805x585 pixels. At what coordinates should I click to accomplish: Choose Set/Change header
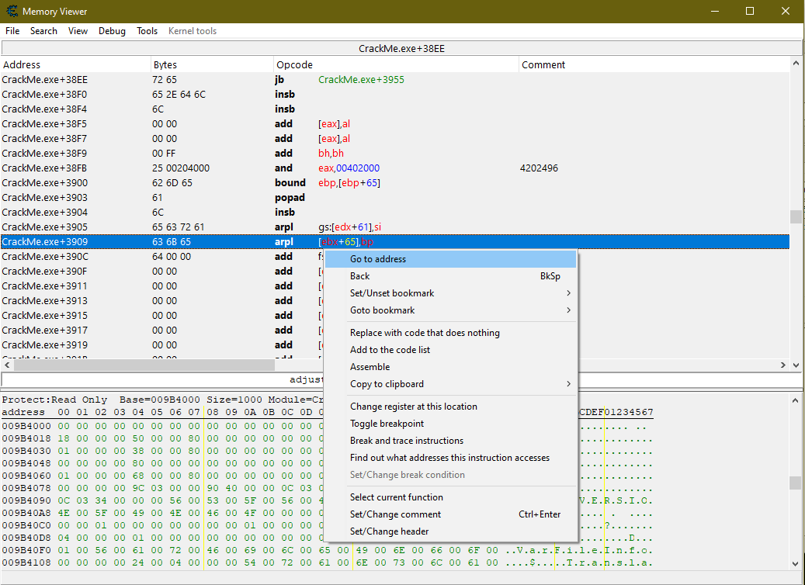tap(450, 531)
